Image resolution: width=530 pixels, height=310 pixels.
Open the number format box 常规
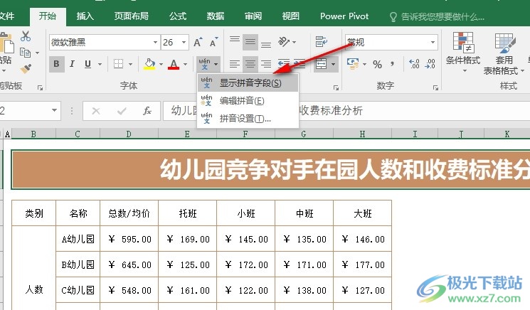(391, 42)
